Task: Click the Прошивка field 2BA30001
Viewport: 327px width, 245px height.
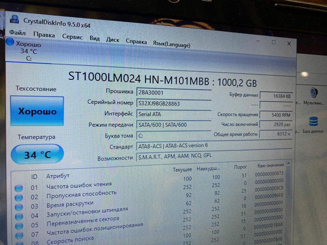Action: pos(174,93)
